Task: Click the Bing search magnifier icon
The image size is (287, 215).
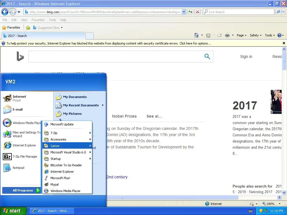Action: pos(207,57)
